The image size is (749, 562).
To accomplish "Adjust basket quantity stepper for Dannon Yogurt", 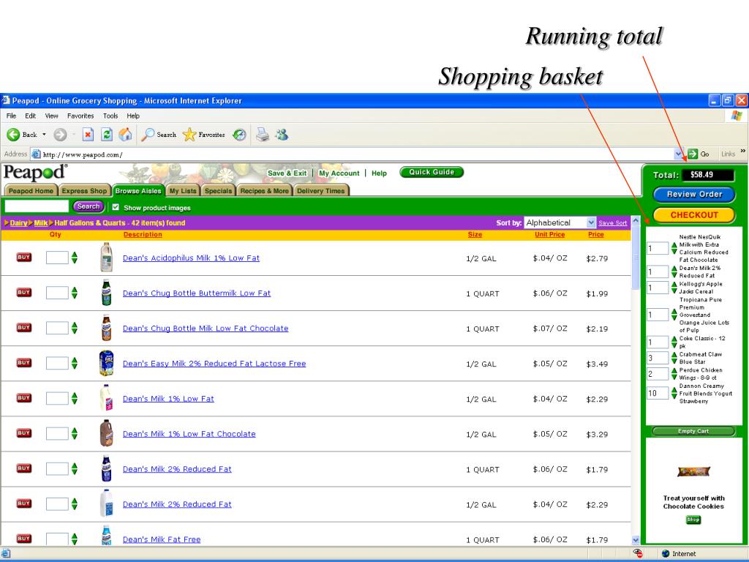I will [674, 393].
